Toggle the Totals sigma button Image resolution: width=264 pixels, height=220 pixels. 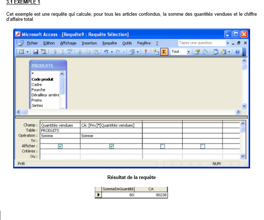pos(164,52)
